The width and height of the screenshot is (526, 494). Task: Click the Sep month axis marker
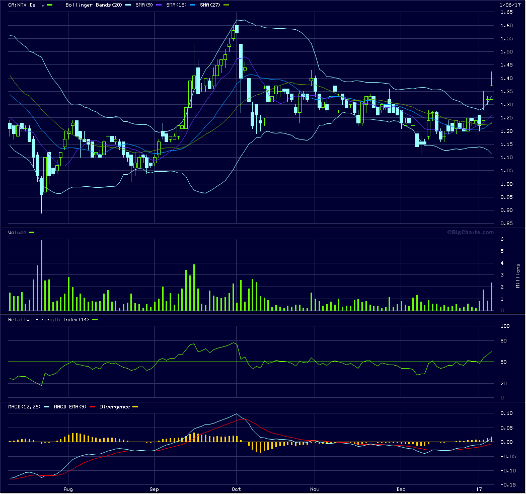pos(154,489)
